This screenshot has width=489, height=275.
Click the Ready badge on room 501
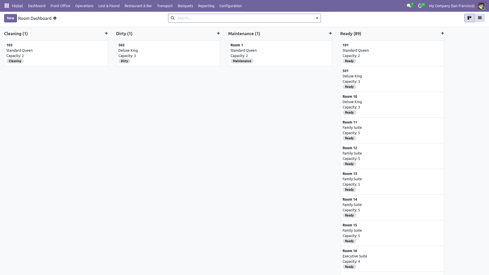349,87
